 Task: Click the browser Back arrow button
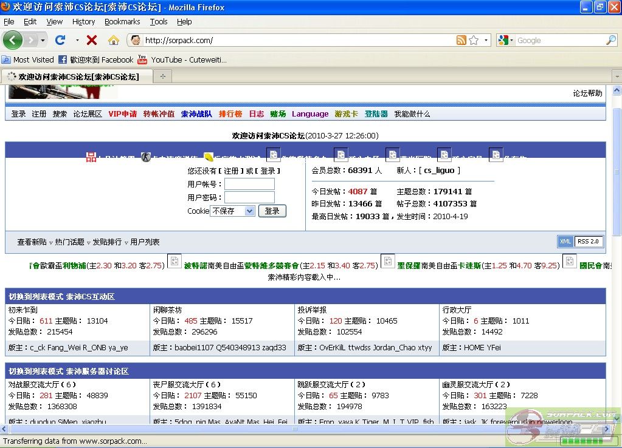[13, 40]
